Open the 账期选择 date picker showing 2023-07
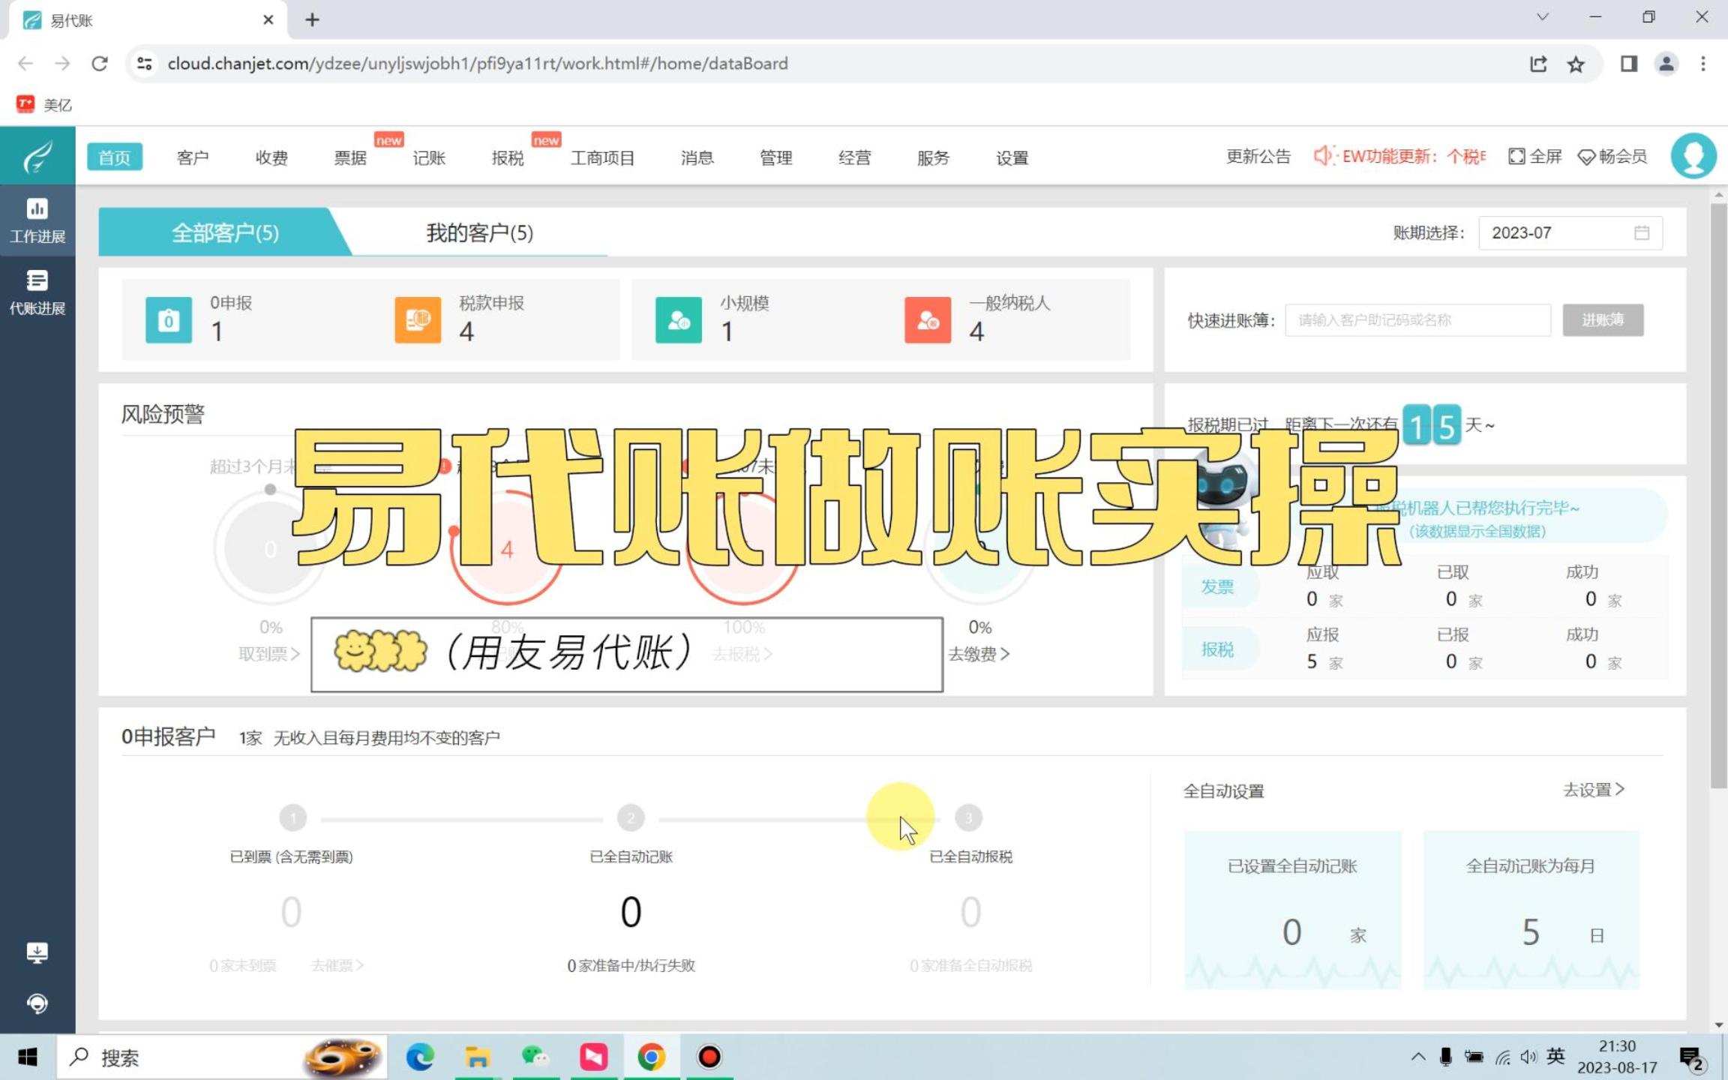Viewport: 1728px width, 1080px height. [1568, 232]
